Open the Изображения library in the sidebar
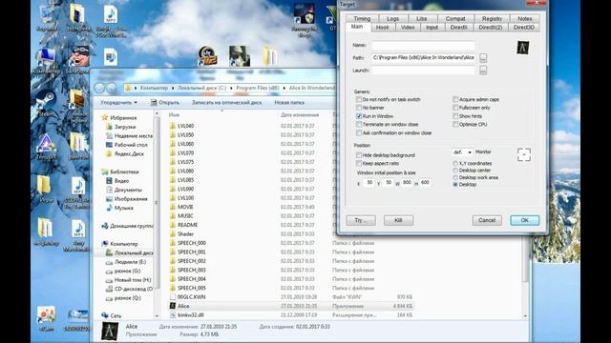611x343 pixels. (127, 199)
